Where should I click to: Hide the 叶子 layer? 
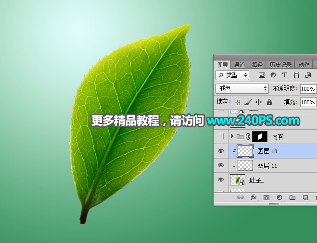click(x=221, y=180)
